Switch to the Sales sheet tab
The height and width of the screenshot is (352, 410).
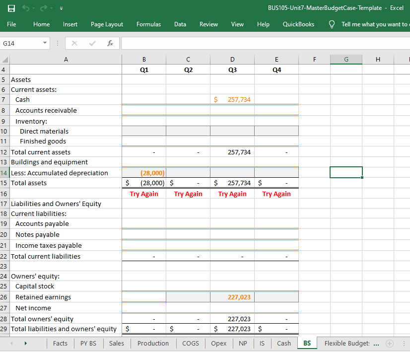click(x=117, y=344)
